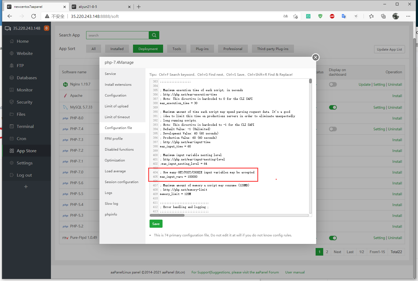This screenshot has width=418, height=281.
Task: Open the browser collections icon
Action: (x=383, y=16)
